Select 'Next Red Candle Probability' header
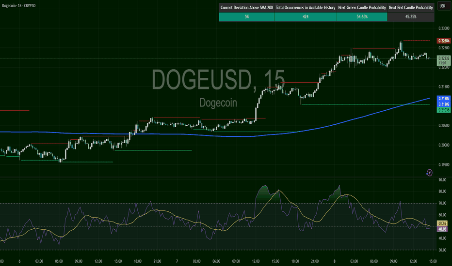This screenshot has height=266, width=452. coord(411,7)
